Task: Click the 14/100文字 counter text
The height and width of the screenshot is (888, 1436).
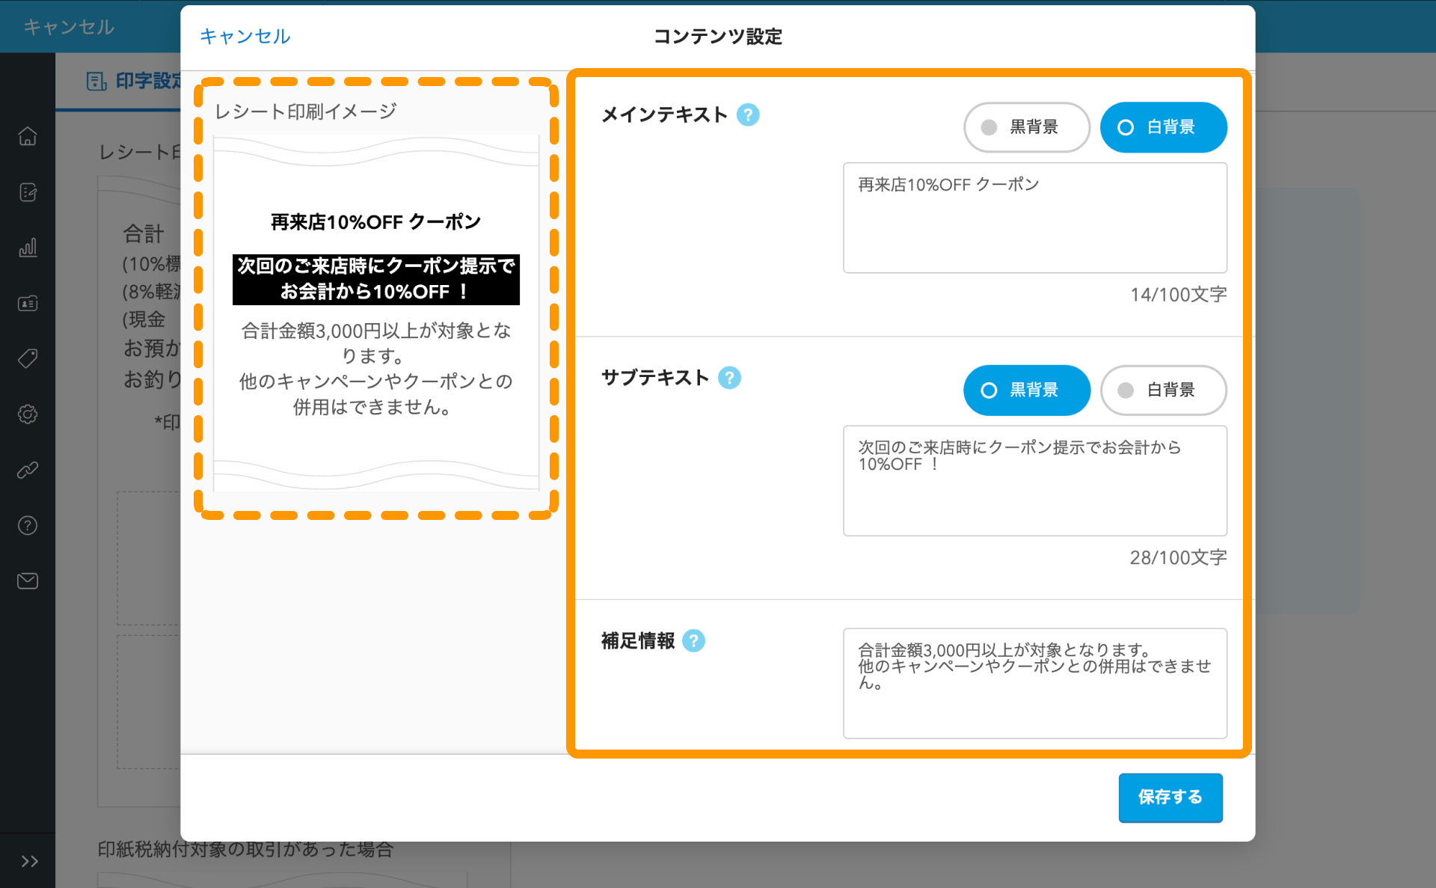Action: click(x=1178, y=294)
